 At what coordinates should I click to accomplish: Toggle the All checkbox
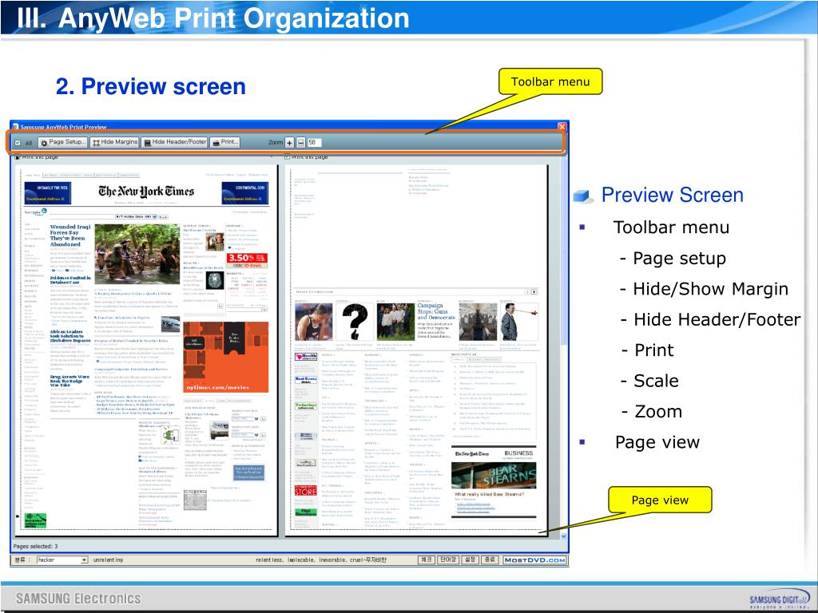point(18,143)
